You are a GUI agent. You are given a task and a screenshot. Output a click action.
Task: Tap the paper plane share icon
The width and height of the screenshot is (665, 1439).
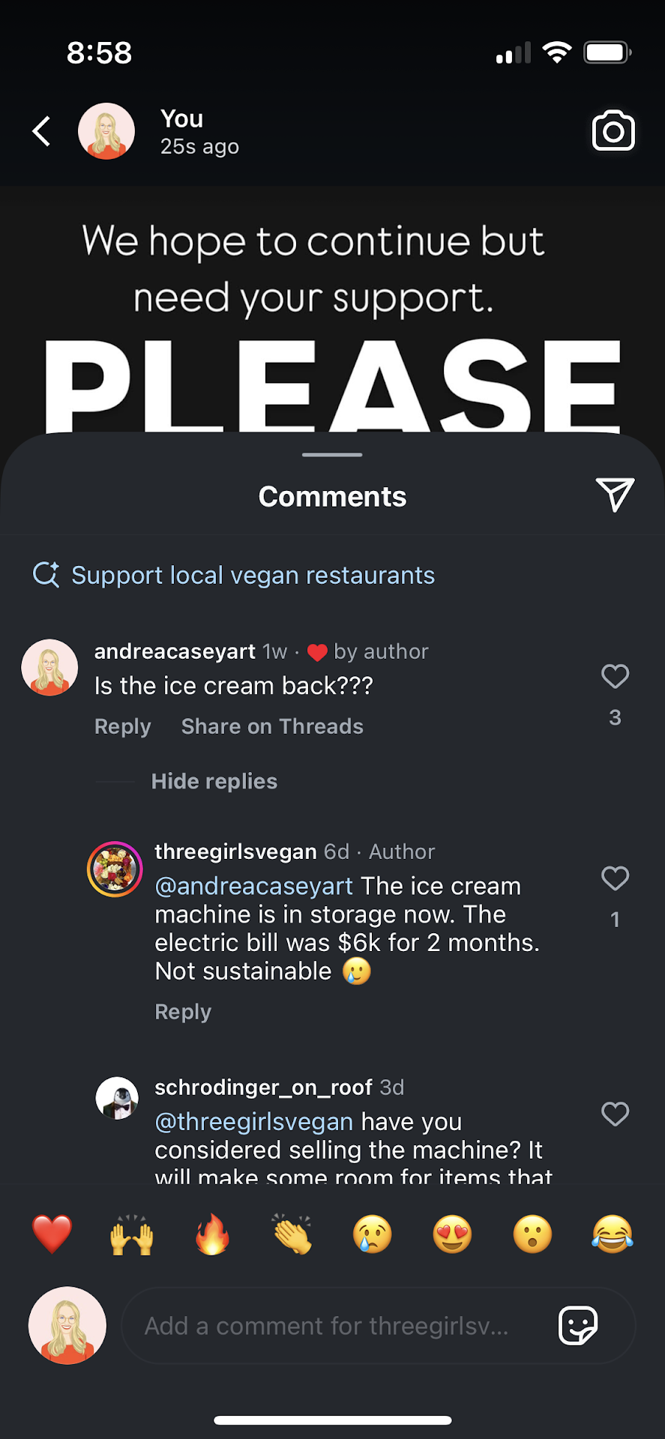[615, 495]
